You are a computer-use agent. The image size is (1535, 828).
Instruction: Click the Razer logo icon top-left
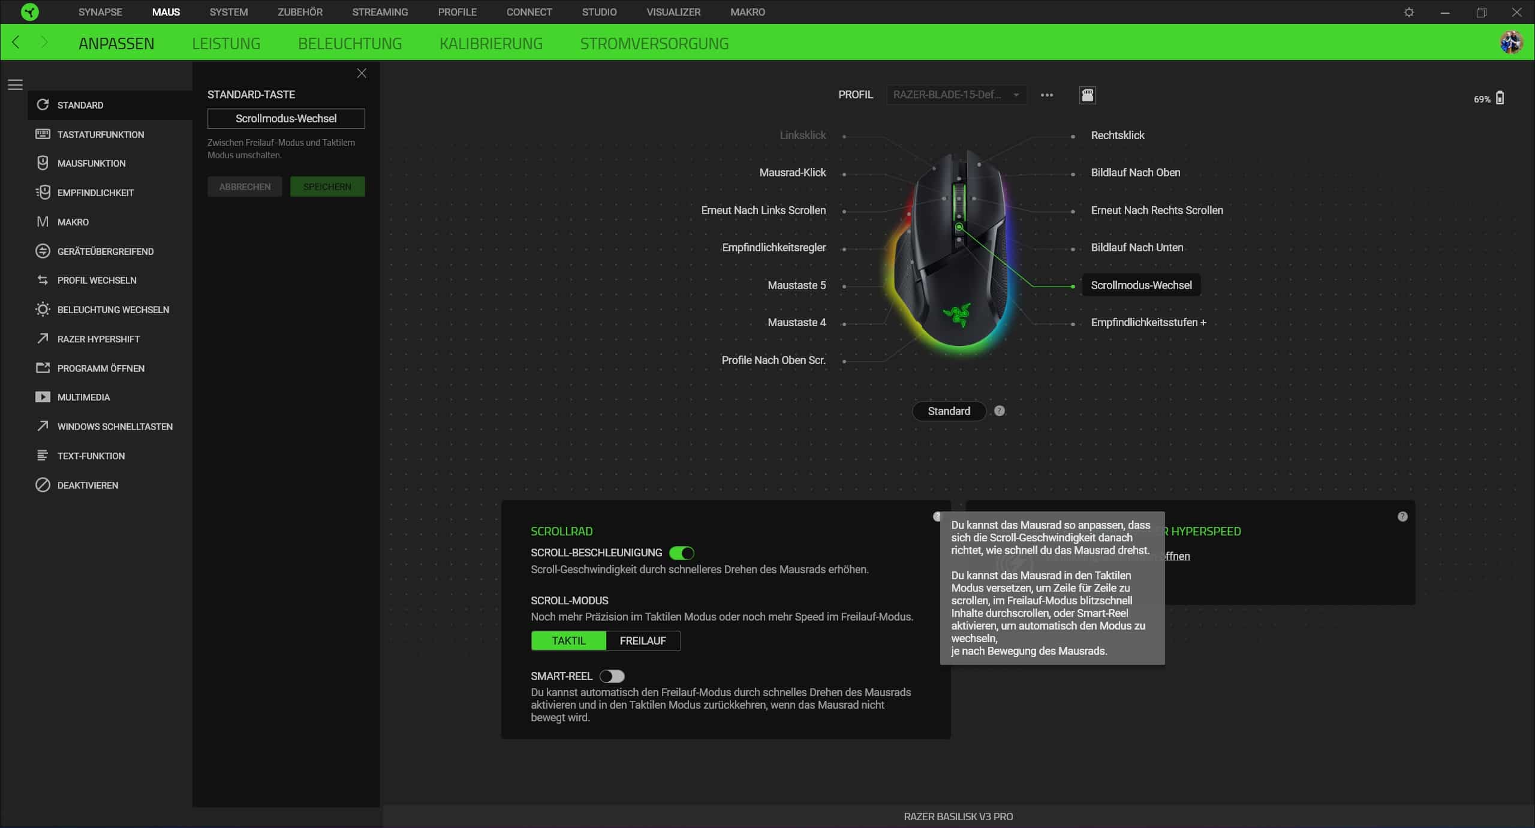[x=29, y=12]
